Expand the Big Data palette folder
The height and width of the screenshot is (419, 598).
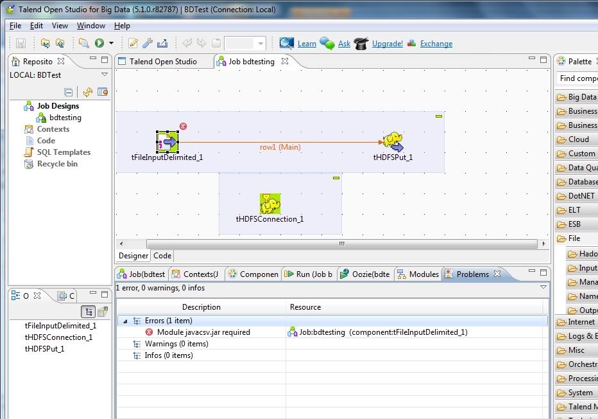coord(577,97)
